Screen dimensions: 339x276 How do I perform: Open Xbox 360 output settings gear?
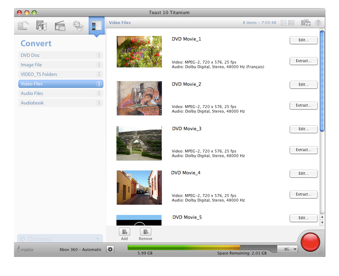point(110,249)
